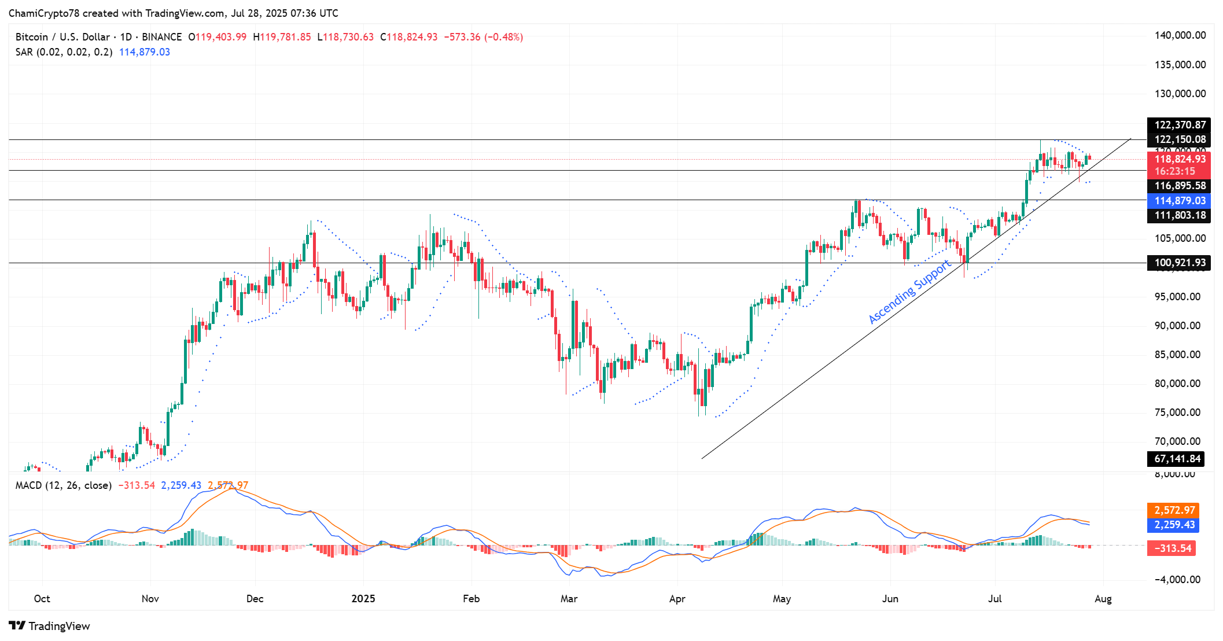
Task: Select the MACD (12, 26, close) indicator label
Action: click(63, 485)
